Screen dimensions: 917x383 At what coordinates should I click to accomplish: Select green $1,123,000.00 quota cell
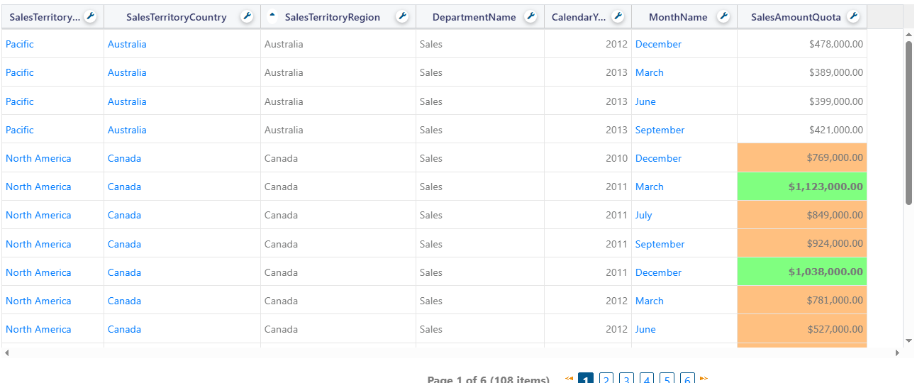click(802, 187)
